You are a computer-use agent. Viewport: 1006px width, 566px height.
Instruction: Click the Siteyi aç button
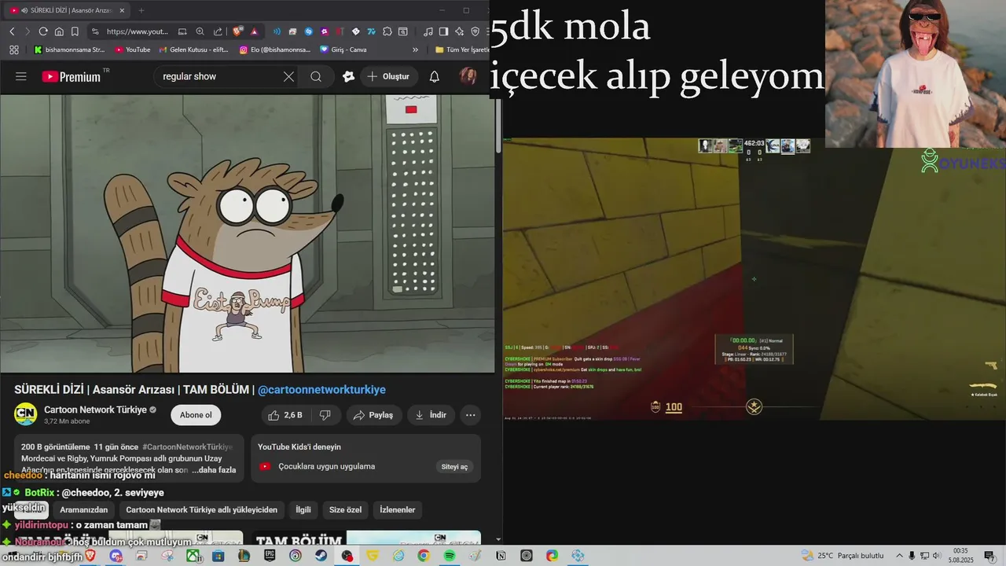coord(454,467)
